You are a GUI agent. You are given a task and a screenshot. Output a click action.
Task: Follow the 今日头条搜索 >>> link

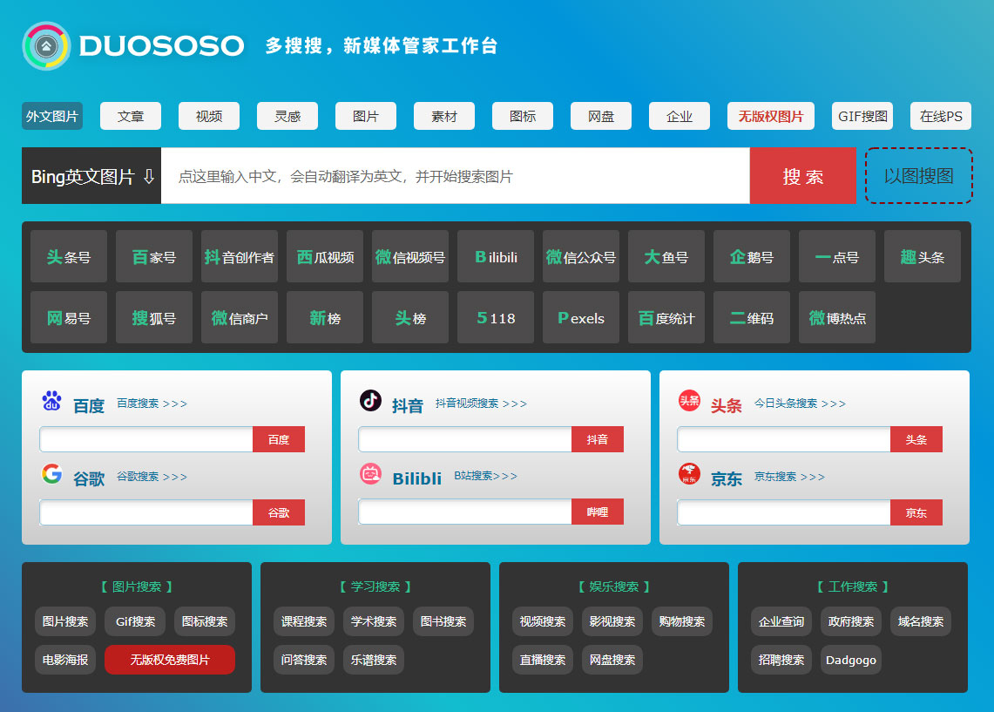[x=800, y=403]
